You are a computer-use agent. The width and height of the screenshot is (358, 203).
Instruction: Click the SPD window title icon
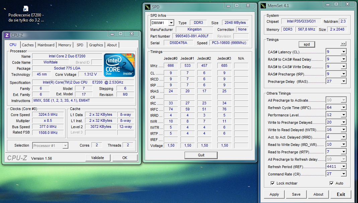[x=148, y=7]
